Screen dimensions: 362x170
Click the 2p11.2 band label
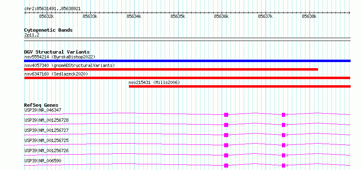pyautogui.click(x=32, y=35)
